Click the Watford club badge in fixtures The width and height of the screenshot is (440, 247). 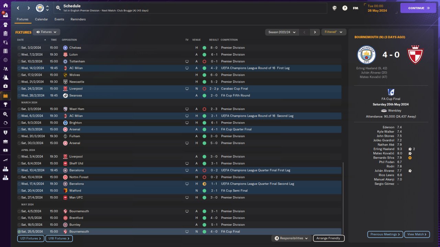click(65, 191)
